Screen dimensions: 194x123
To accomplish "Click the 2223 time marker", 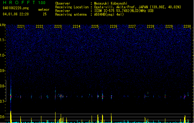I will coord(58,26).
